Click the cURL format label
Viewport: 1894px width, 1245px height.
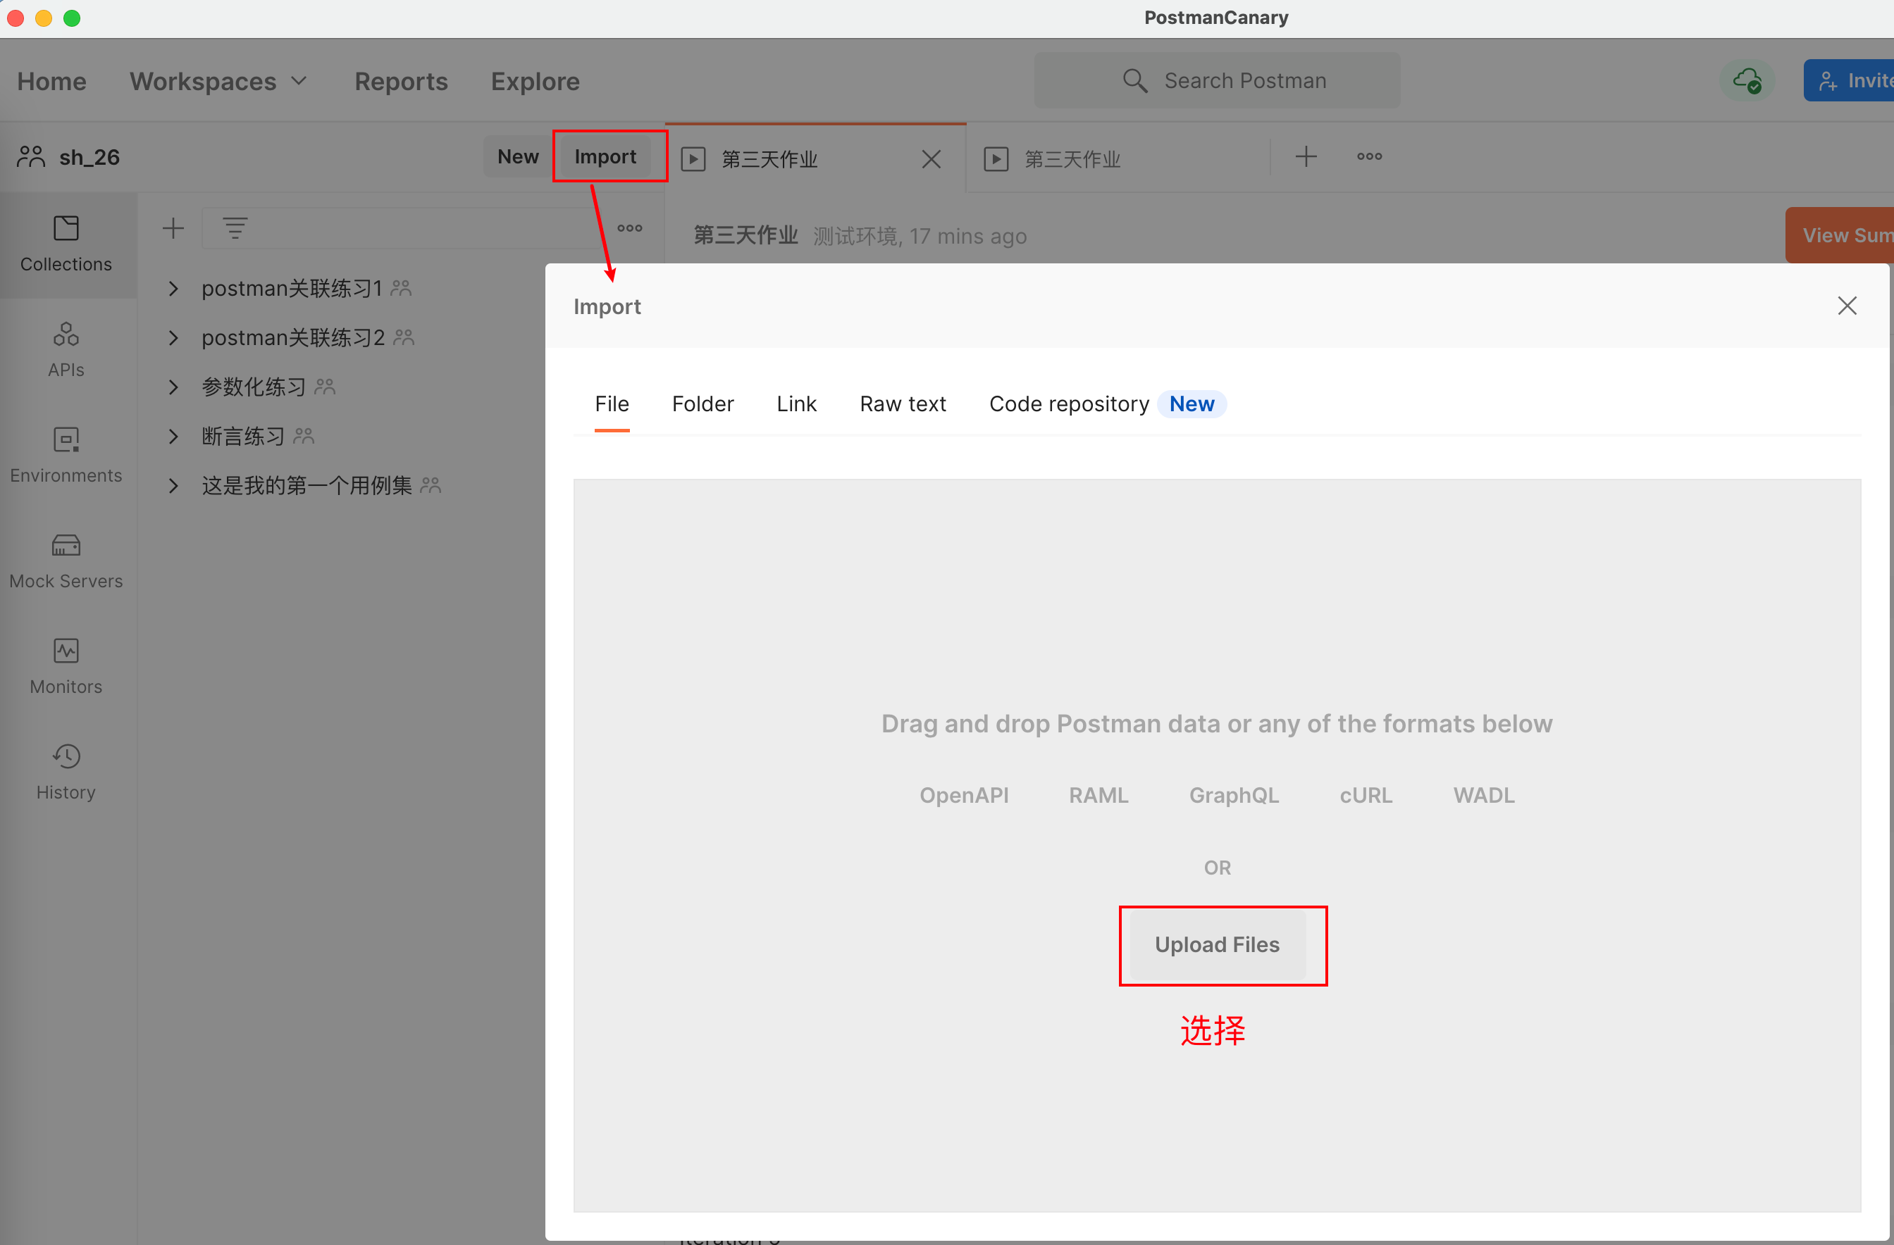click(x=1366, y=795)
